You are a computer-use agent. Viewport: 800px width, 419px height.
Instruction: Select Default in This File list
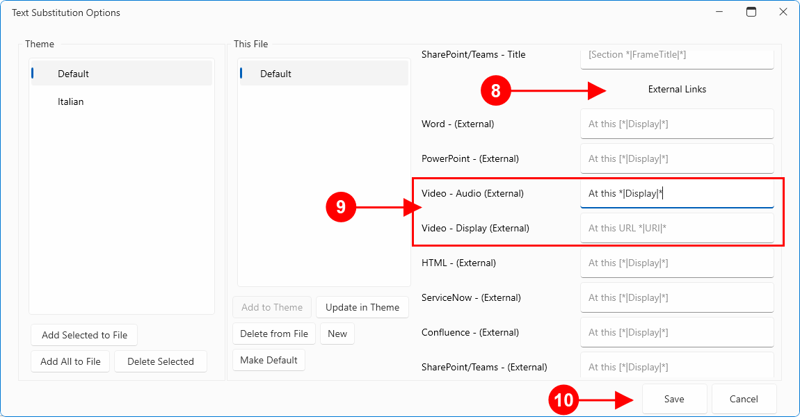[x=275, y=74]
